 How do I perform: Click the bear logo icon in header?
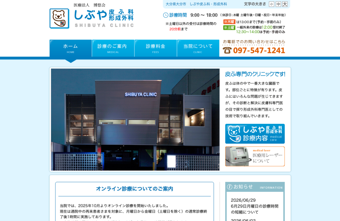[59, 19]
